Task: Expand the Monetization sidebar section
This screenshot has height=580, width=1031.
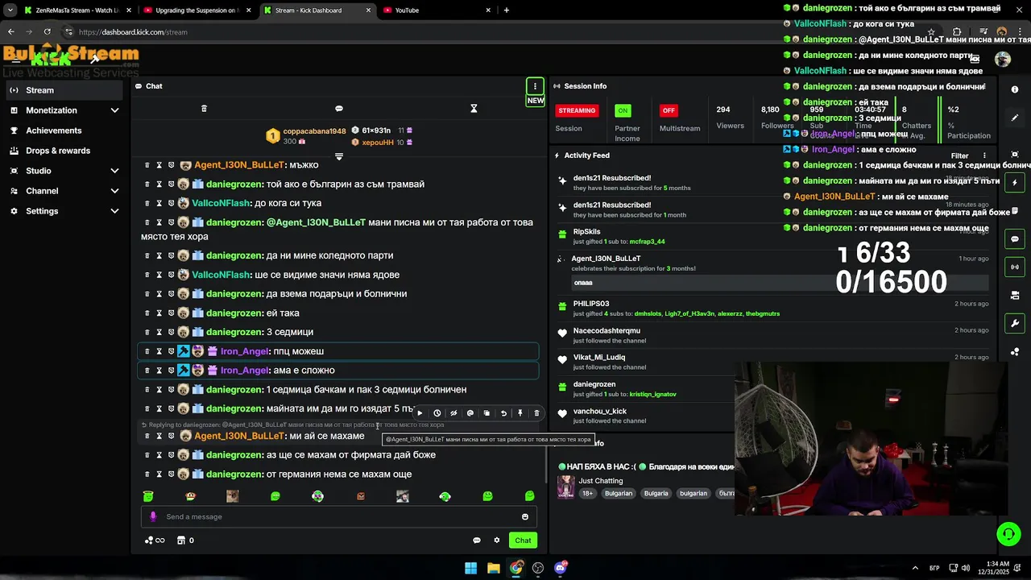Action: click(65, 110)
